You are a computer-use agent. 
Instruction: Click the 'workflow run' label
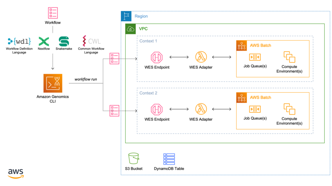86,79
